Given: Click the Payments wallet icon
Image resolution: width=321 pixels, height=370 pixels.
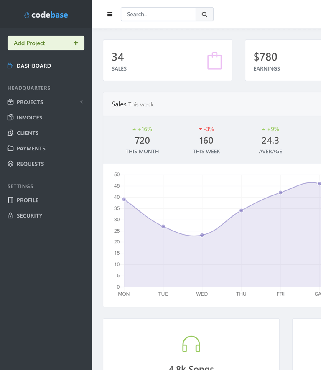Looking at the screenshot, I should coord(10,148).
